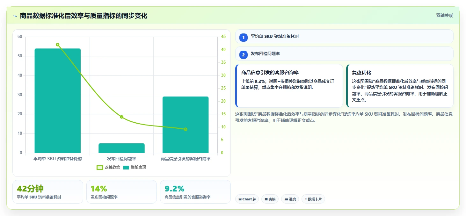
Task: Click the number 1 badge
Action: (244, 37)
